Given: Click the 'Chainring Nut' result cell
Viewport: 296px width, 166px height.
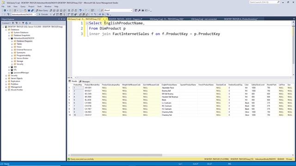Looking at the screenshot, I should click(167, 115).
